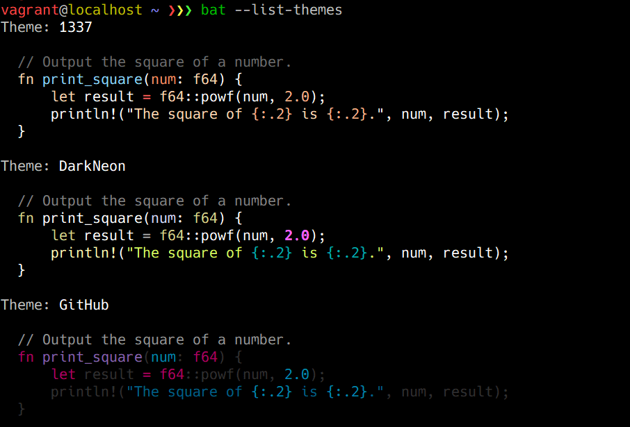
Task: Click closing brace of DarkNeon theme sample
Action: [22, 271]
